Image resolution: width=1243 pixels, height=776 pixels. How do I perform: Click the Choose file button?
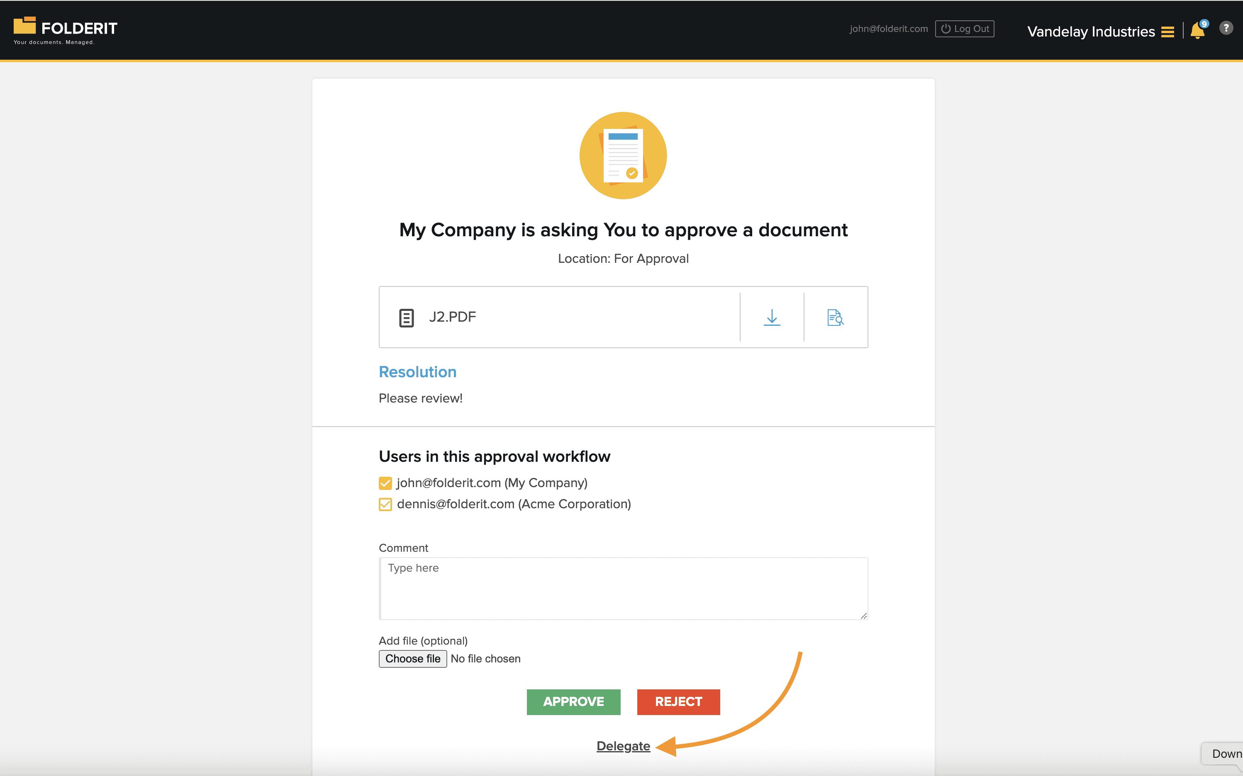click(412, 658)
